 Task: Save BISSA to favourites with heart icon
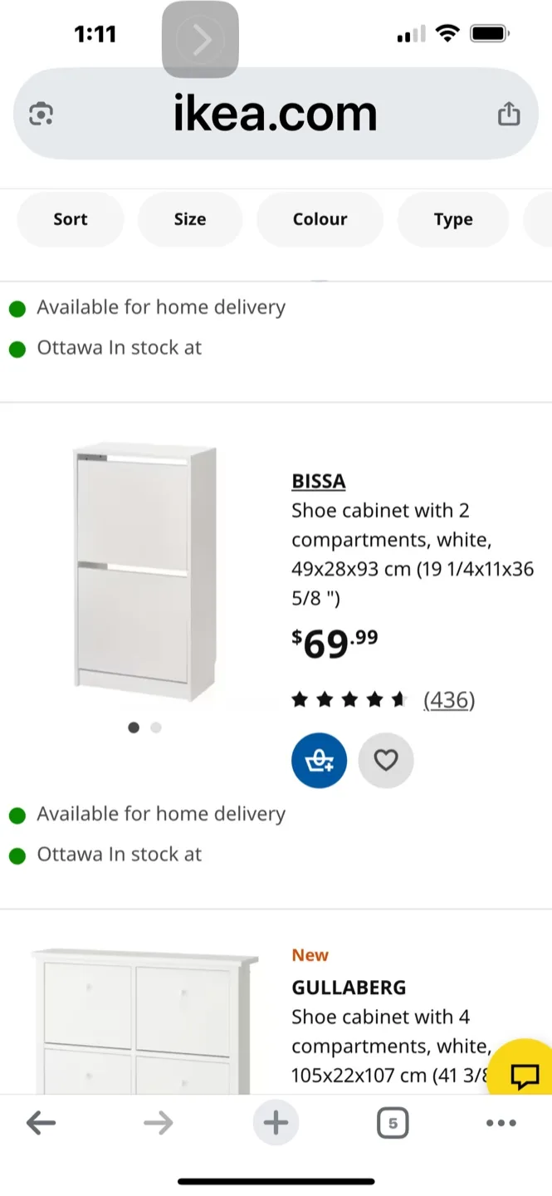coord(385,760)
